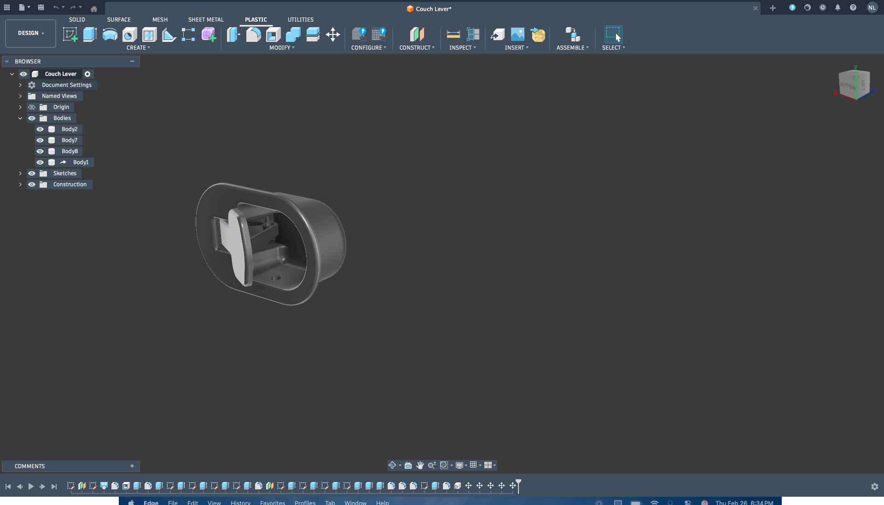
Task: Toggle visibility of the Sketches folder
Action: click(x=32, y=173)
